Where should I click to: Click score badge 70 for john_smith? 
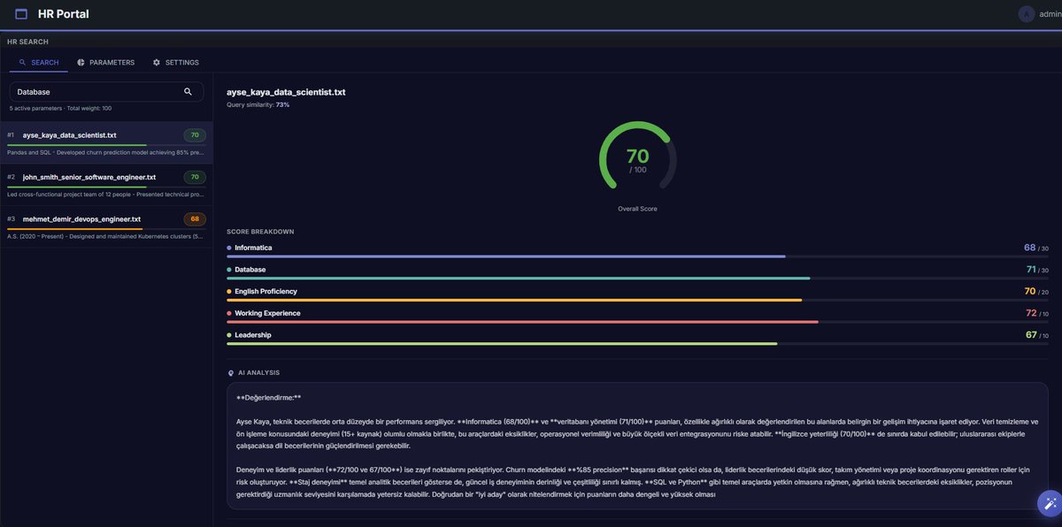pos(195,177)
